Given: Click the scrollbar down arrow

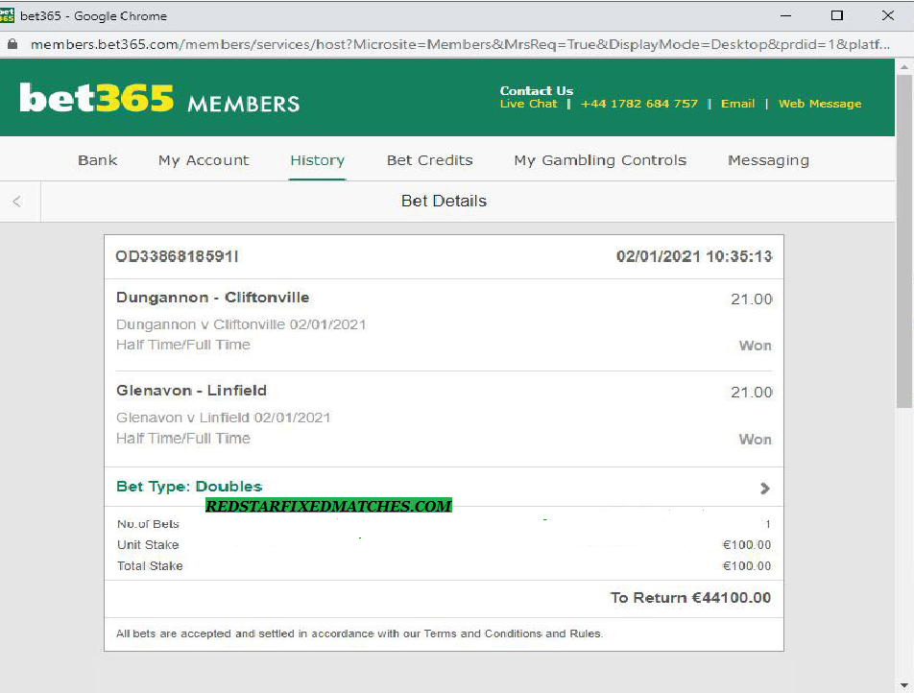Looking at the screenshot, I should pos(904,685).
